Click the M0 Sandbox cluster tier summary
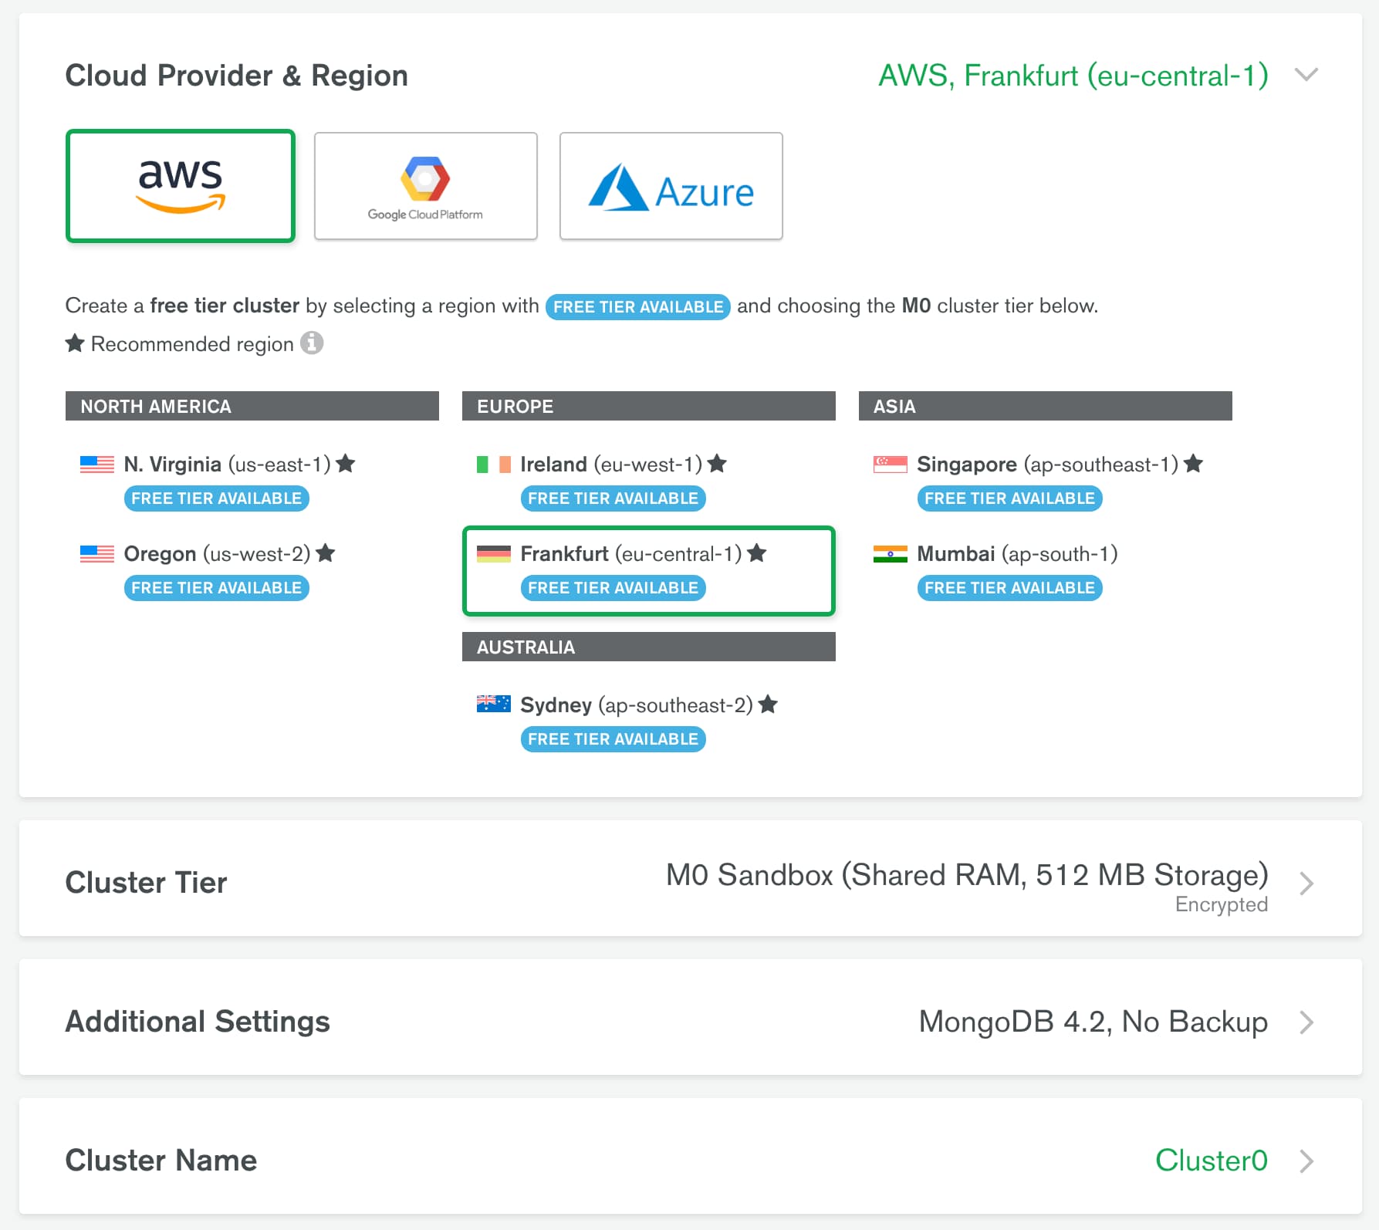This screenshot has width=1379, height=1230. coord(967,875)
